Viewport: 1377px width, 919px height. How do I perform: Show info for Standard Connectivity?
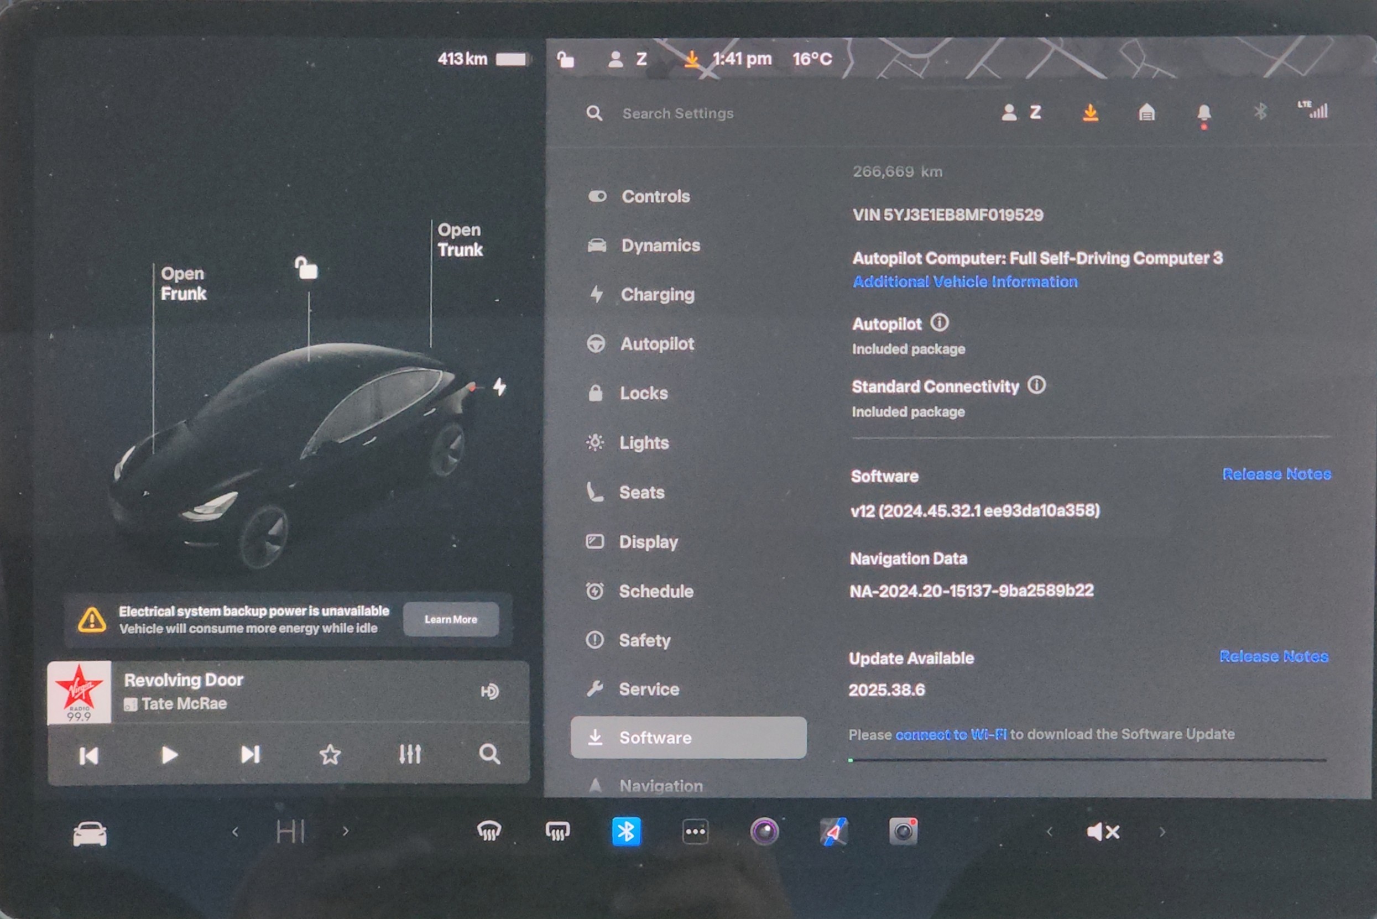click(1036, 385)
